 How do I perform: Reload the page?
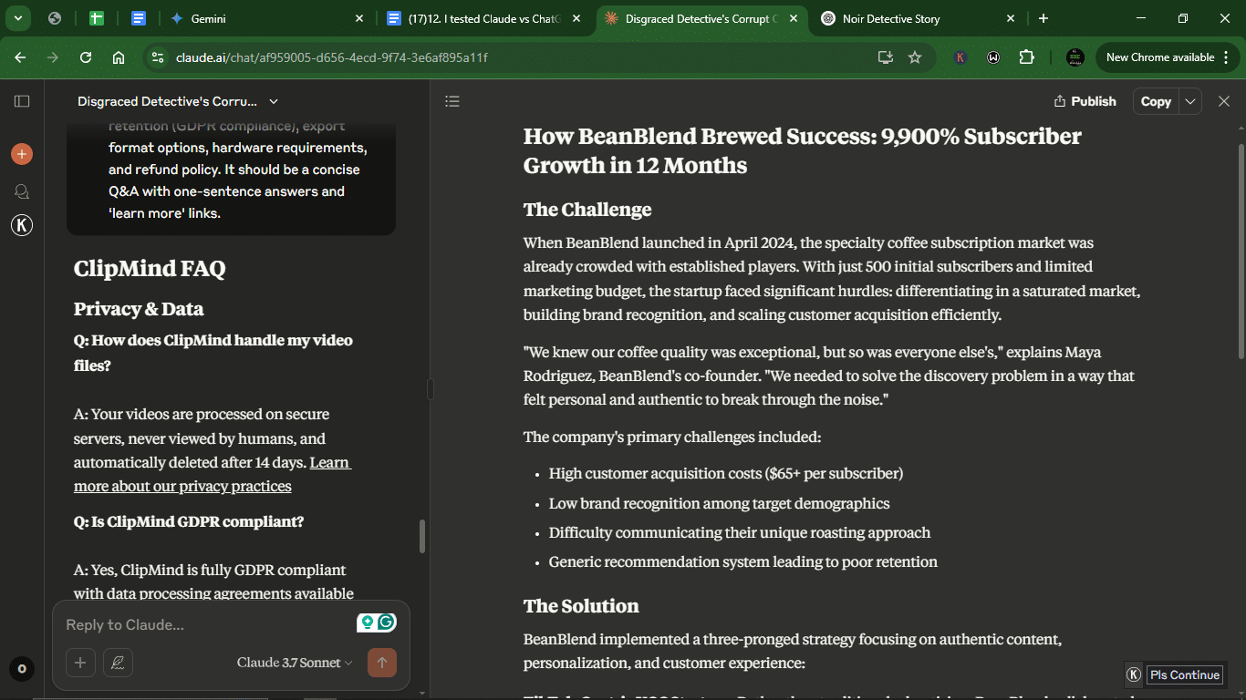[86, 57]
